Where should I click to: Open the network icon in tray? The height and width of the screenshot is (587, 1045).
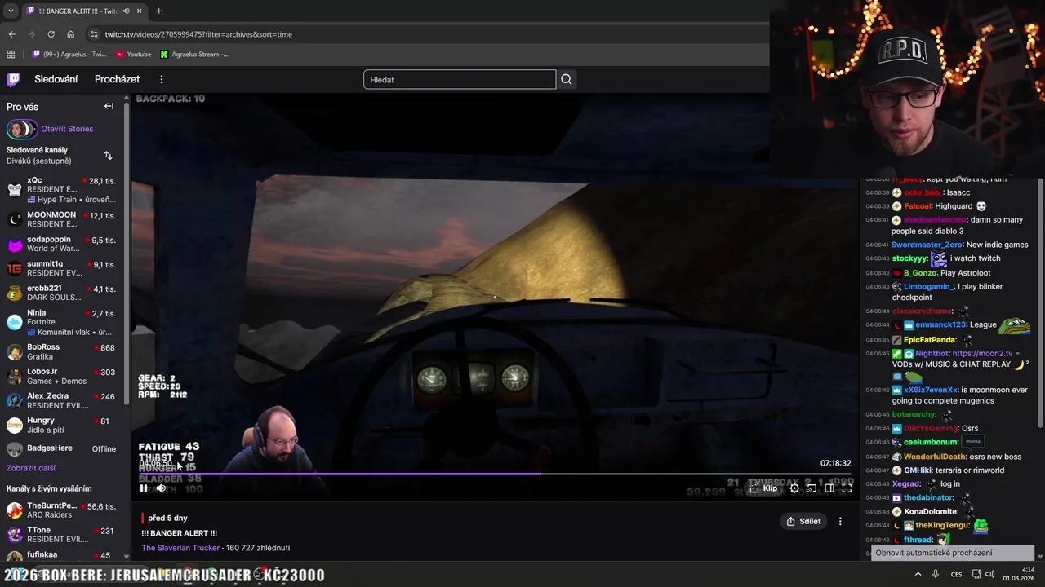pyautogui.click(x=976, y=574)
